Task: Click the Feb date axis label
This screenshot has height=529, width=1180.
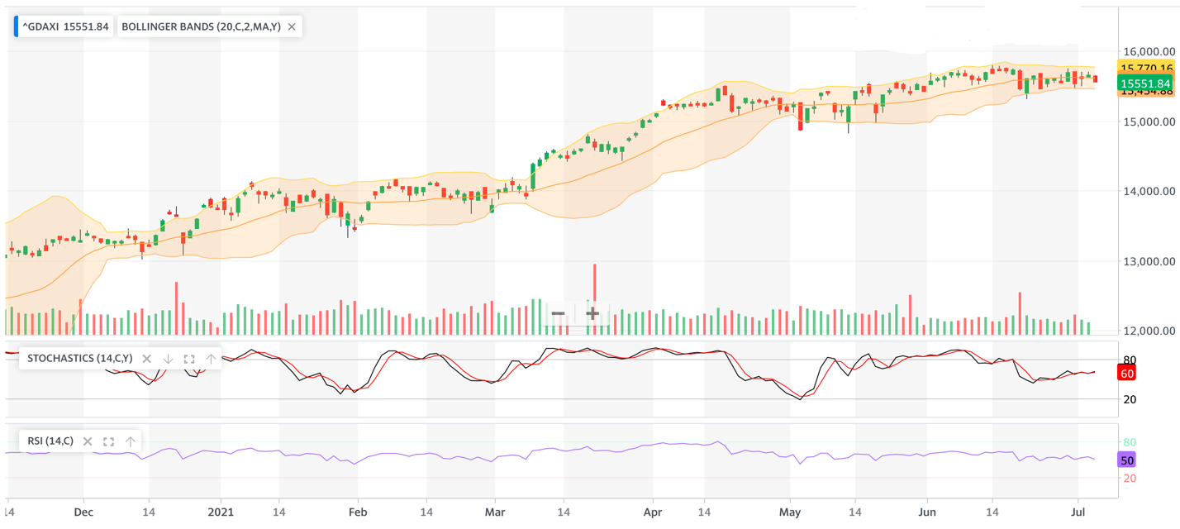Action: (x=358, y=512)
